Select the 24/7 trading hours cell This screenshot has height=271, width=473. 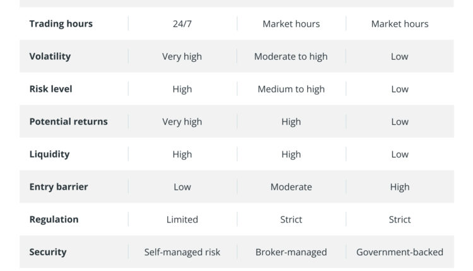click(182, 24)
